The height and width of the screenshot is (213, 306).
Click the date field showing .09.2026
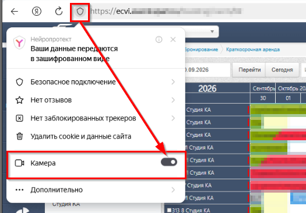click(207, 70)
